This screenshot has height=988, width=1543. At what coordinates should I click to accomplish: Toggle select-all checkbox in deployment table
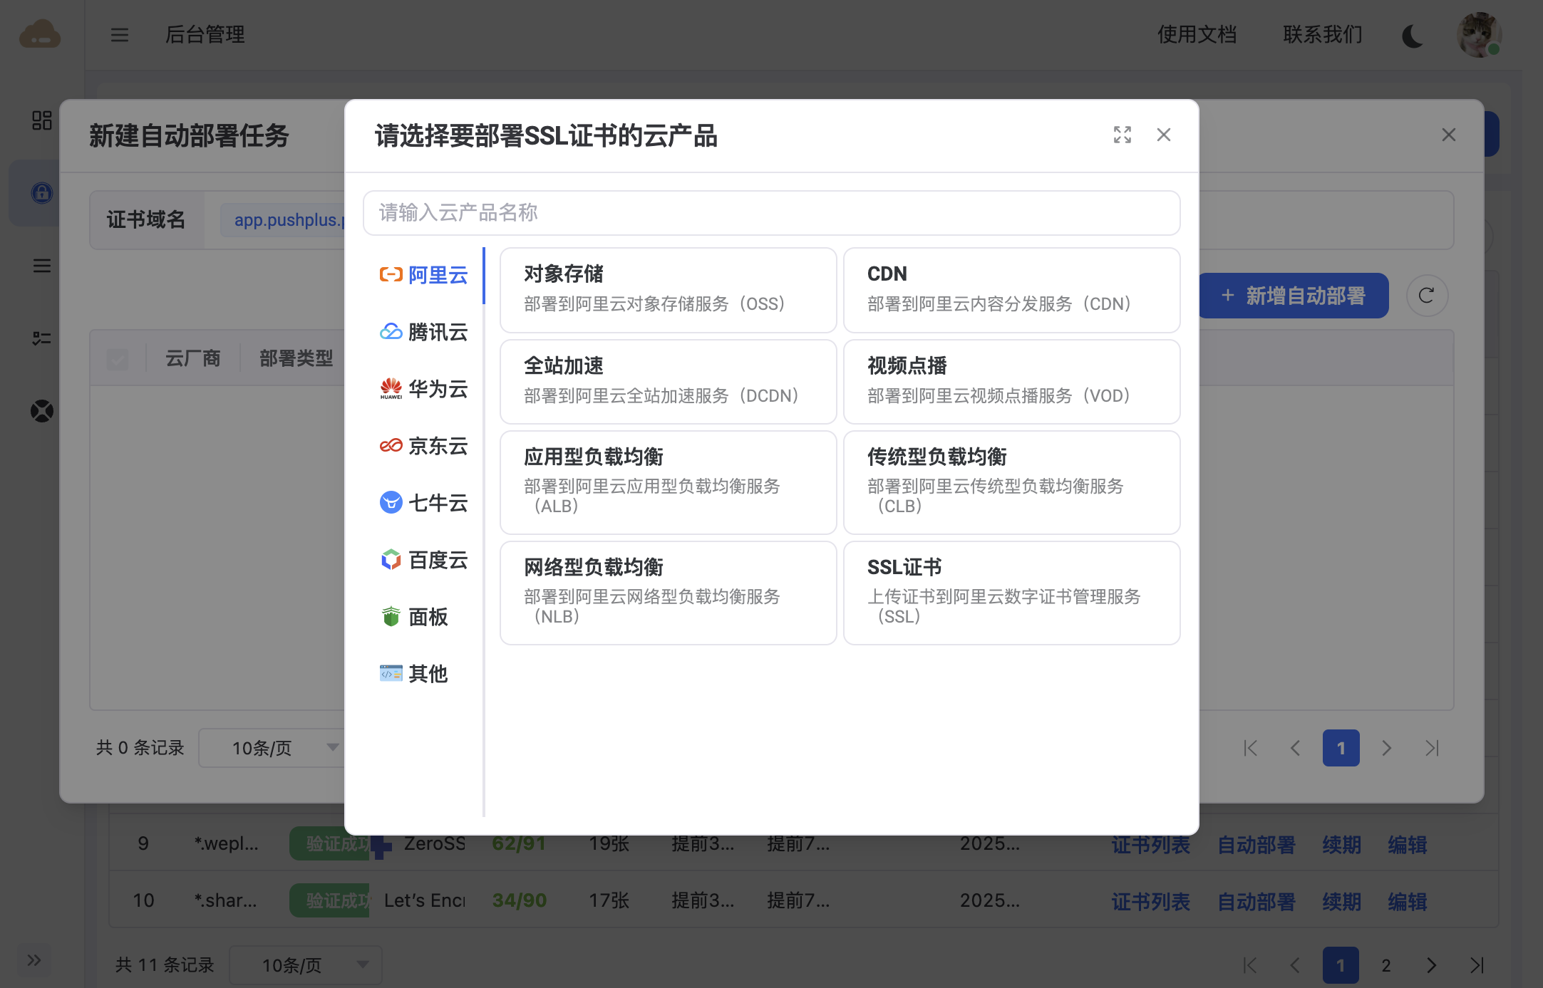click(x=118, y=358)
